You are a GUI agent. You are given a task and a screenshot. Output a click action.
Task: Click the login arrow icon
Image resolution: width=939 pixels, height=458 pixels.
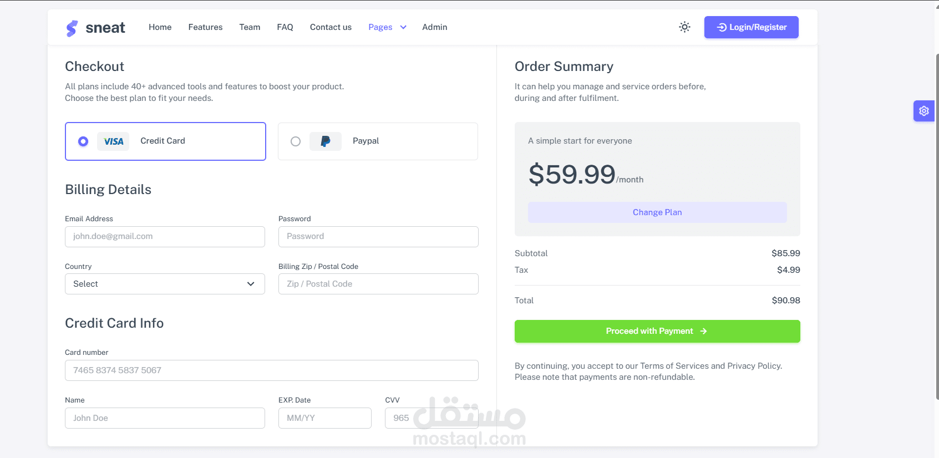722,27
